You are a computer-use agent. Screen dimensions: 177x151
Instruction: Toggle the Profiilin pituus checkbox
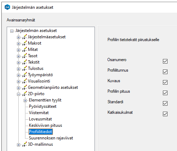(x=165, y=93)
